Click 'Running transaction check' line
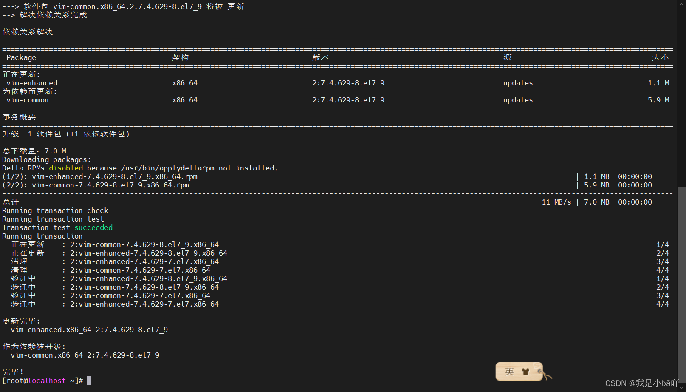The image size is (686, 392). (55, 210)
